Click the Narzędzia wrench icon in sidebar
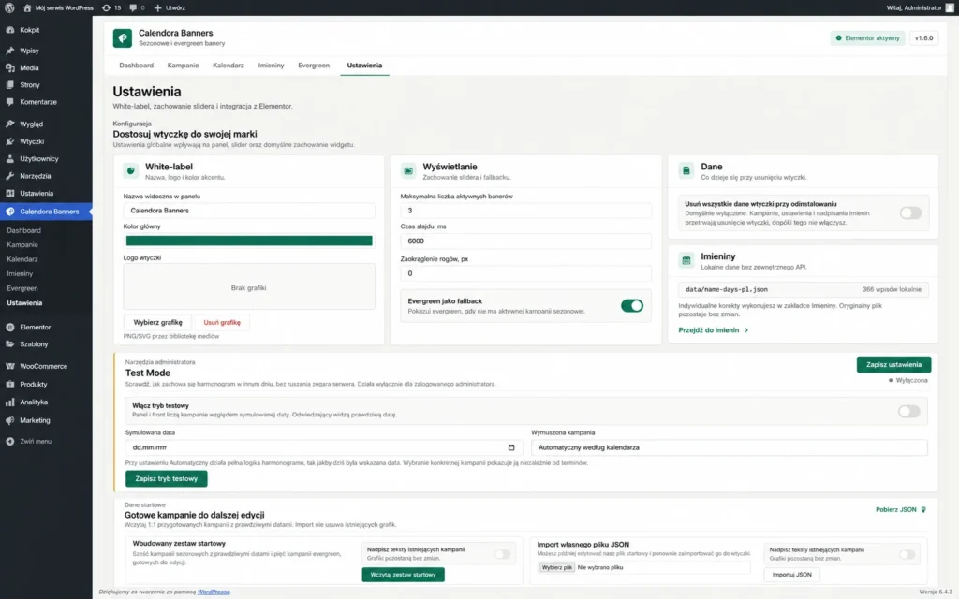 point(10,176)
